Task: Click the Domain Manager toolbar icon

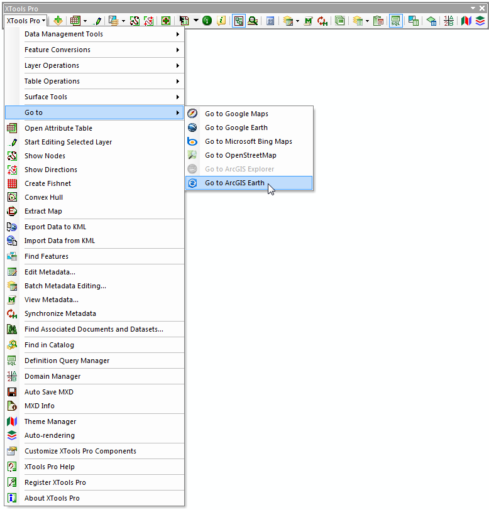Action: (x=449, y=21)
